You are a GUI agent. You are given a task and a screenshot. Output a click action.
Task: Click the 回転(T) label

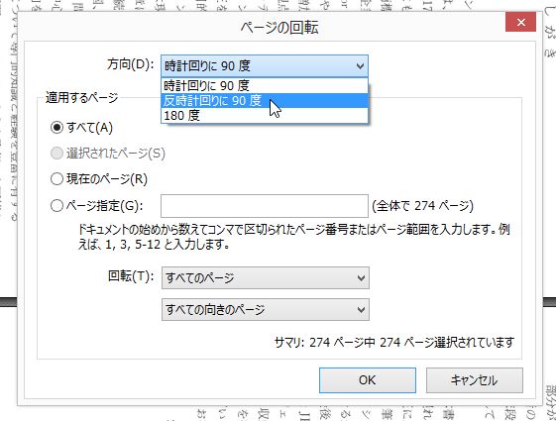131,276
